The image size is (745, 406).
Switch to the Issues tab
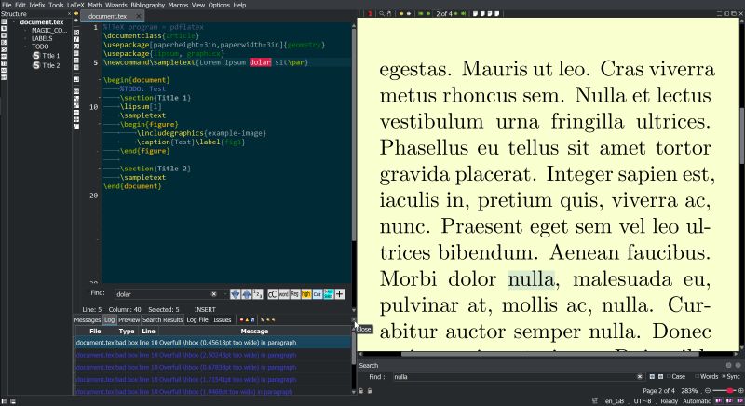(222, 320)
